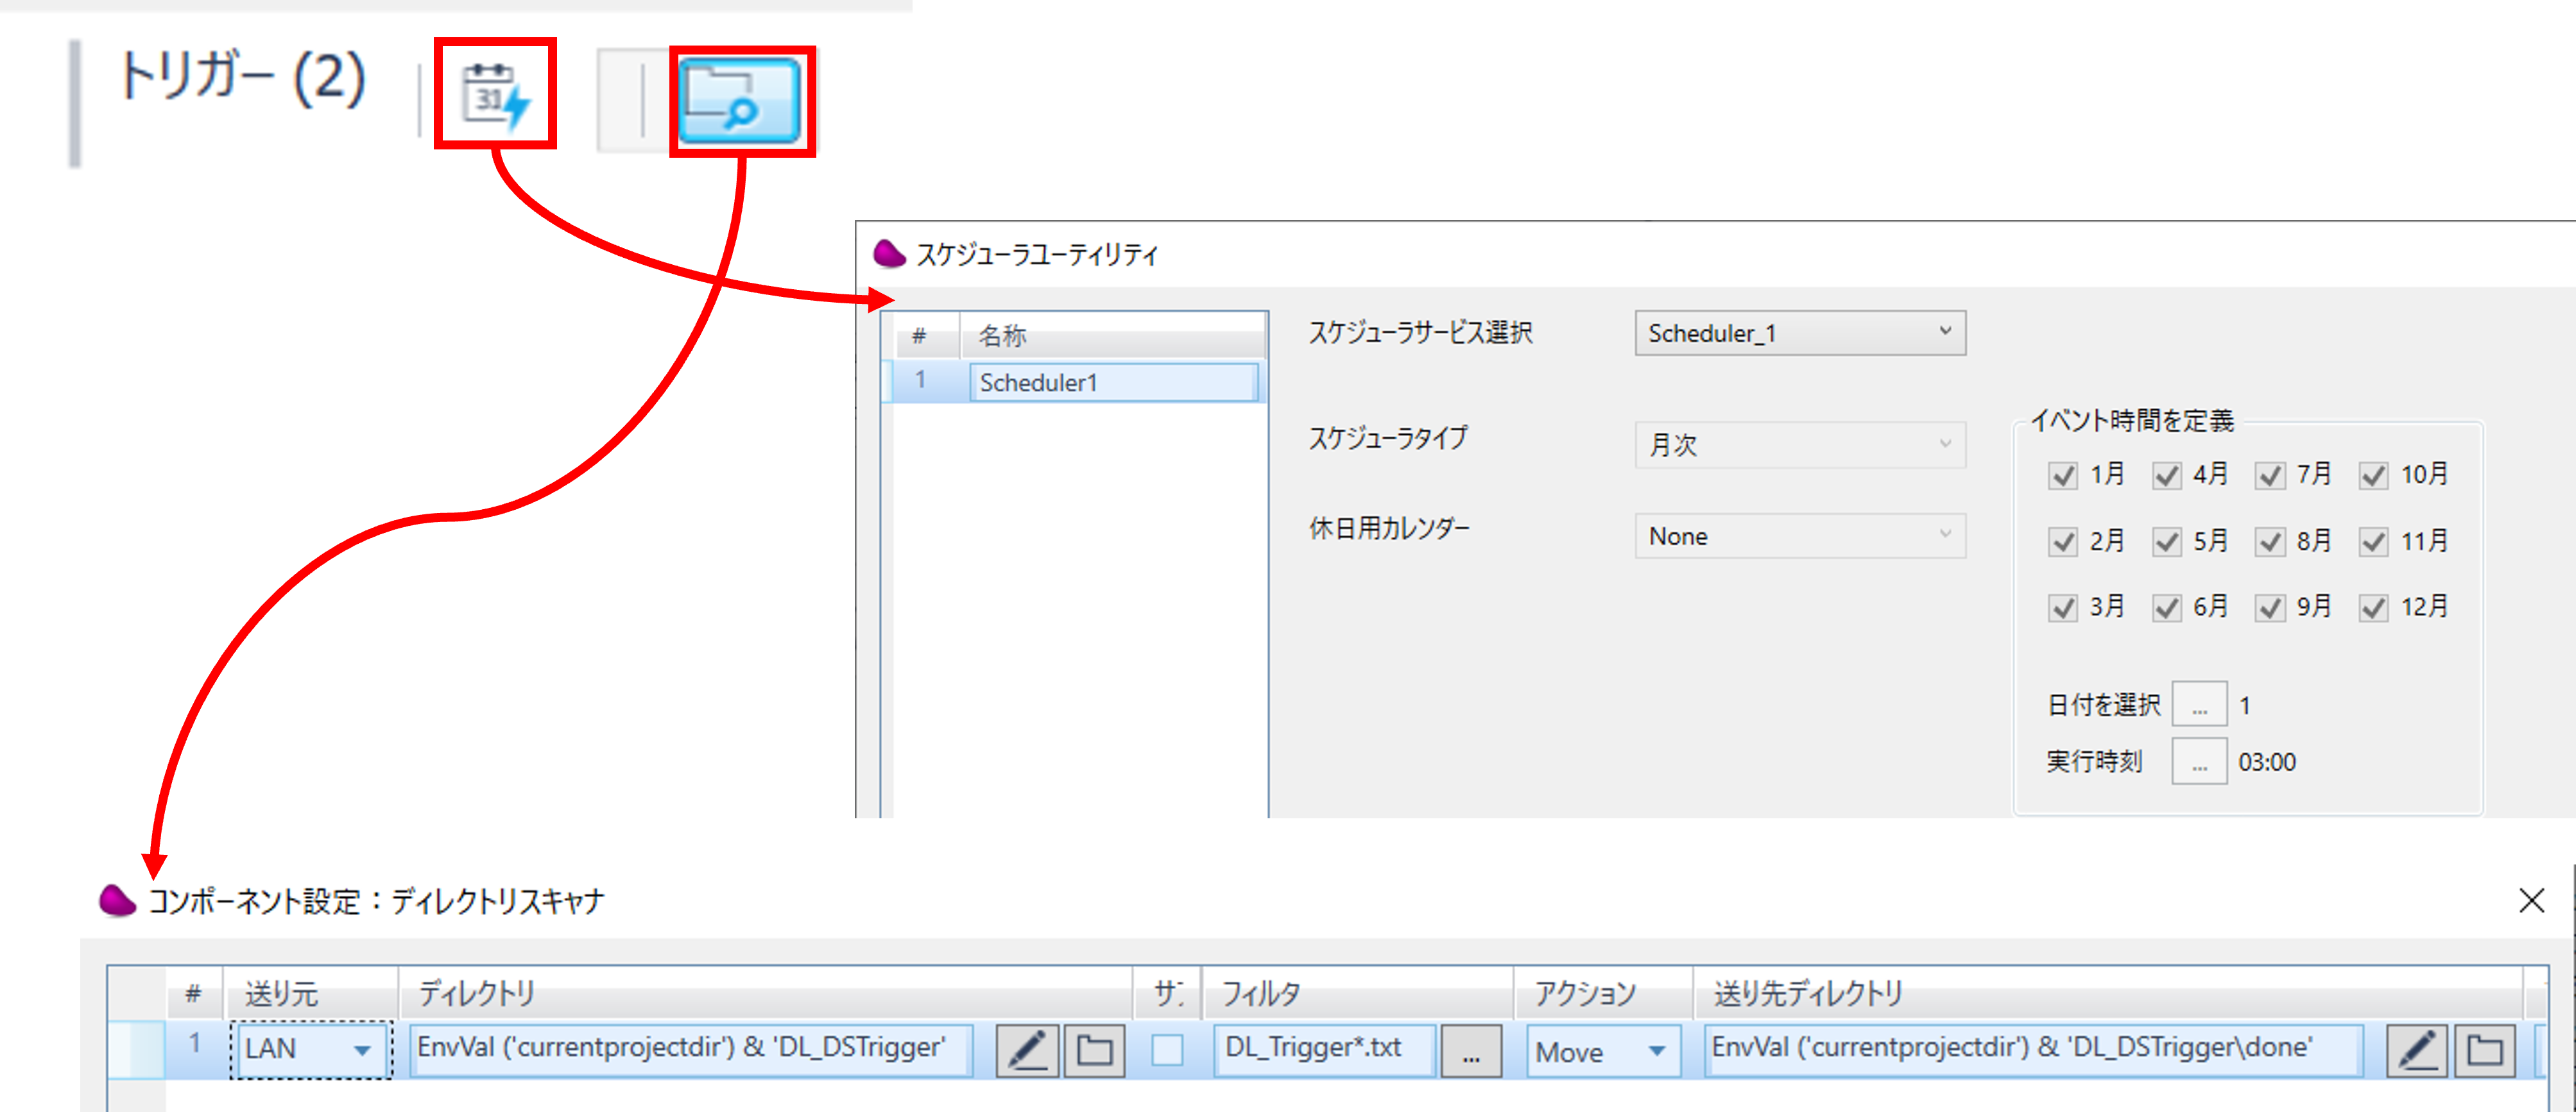The height and width of the screenshot is (1112, 2576).
Task: Browse folder for destination directory DL_DSTrigger\done
Action: point(2484,1050)
